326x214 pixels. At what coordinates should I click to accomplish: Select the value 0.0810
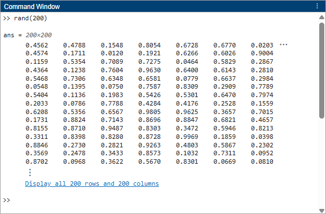pos(262,161)
